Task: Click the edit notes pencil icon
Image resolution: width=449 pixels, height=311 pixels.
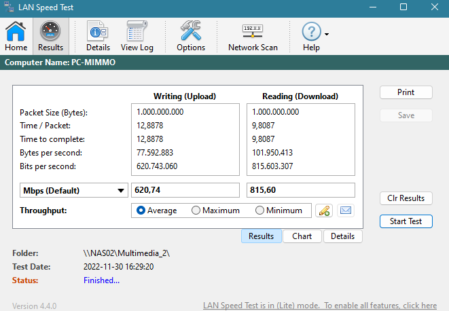Action: coord(324,211)
